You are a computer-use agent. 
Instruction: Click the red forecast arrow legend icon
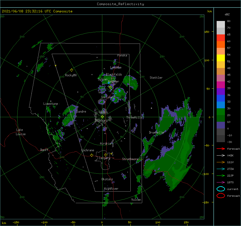(221, 149)
